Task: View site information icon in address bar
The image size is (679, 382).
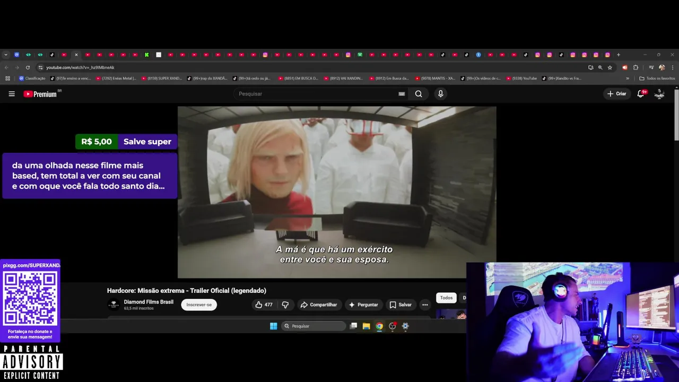Action: click(x=40, y=67)
